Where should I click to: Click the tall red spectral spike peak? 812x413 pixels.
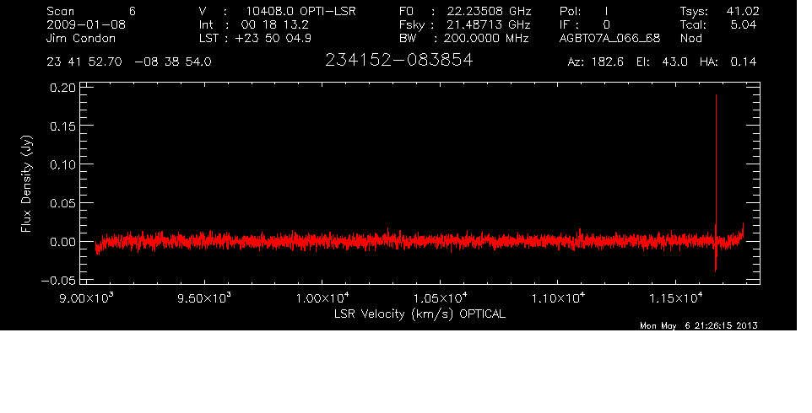716,96
